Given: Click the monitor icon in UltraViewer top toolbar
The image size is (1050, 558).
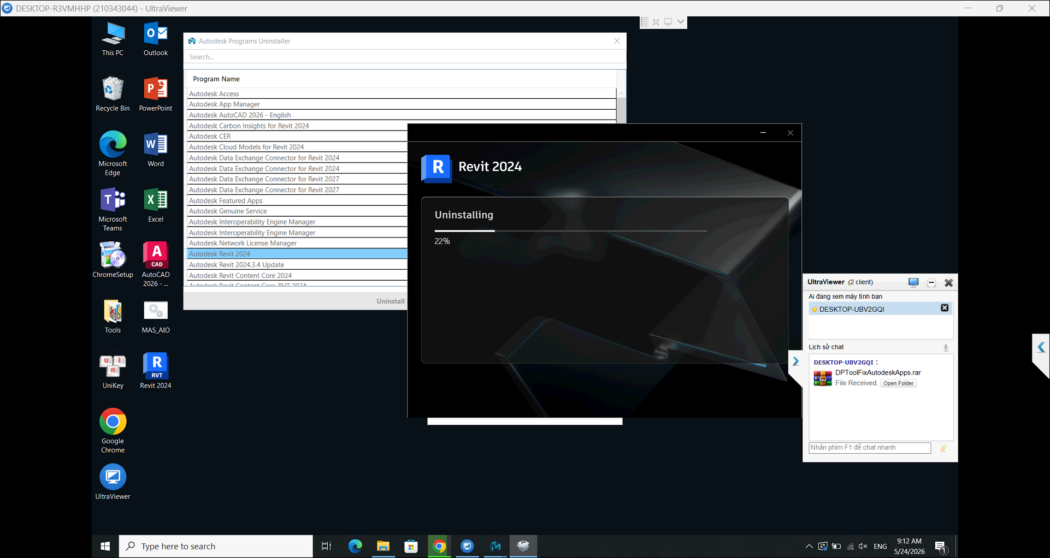Looking at the screenshot, I should (x=668, y=22).
